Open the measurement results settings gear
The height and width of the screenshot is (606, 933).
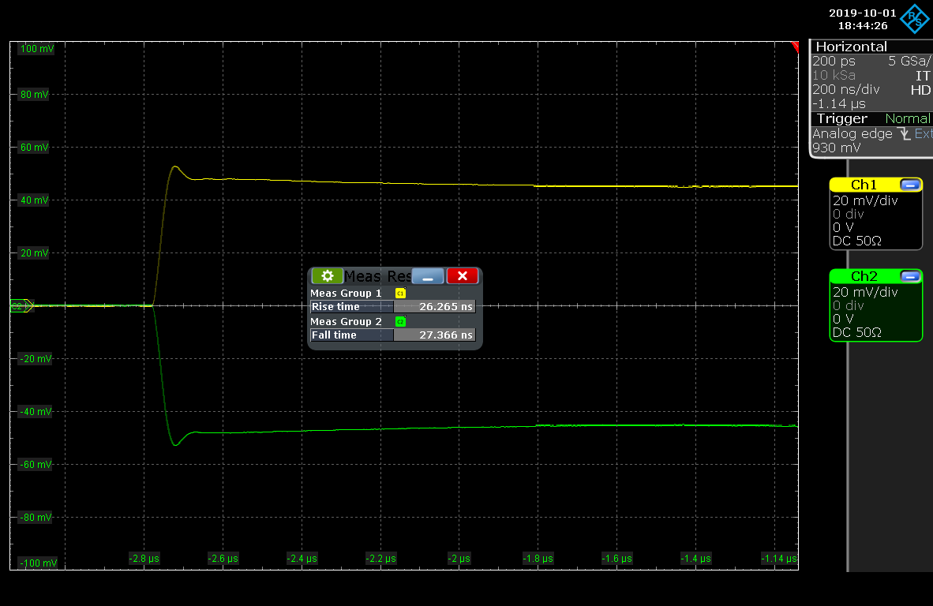[327, 276]
